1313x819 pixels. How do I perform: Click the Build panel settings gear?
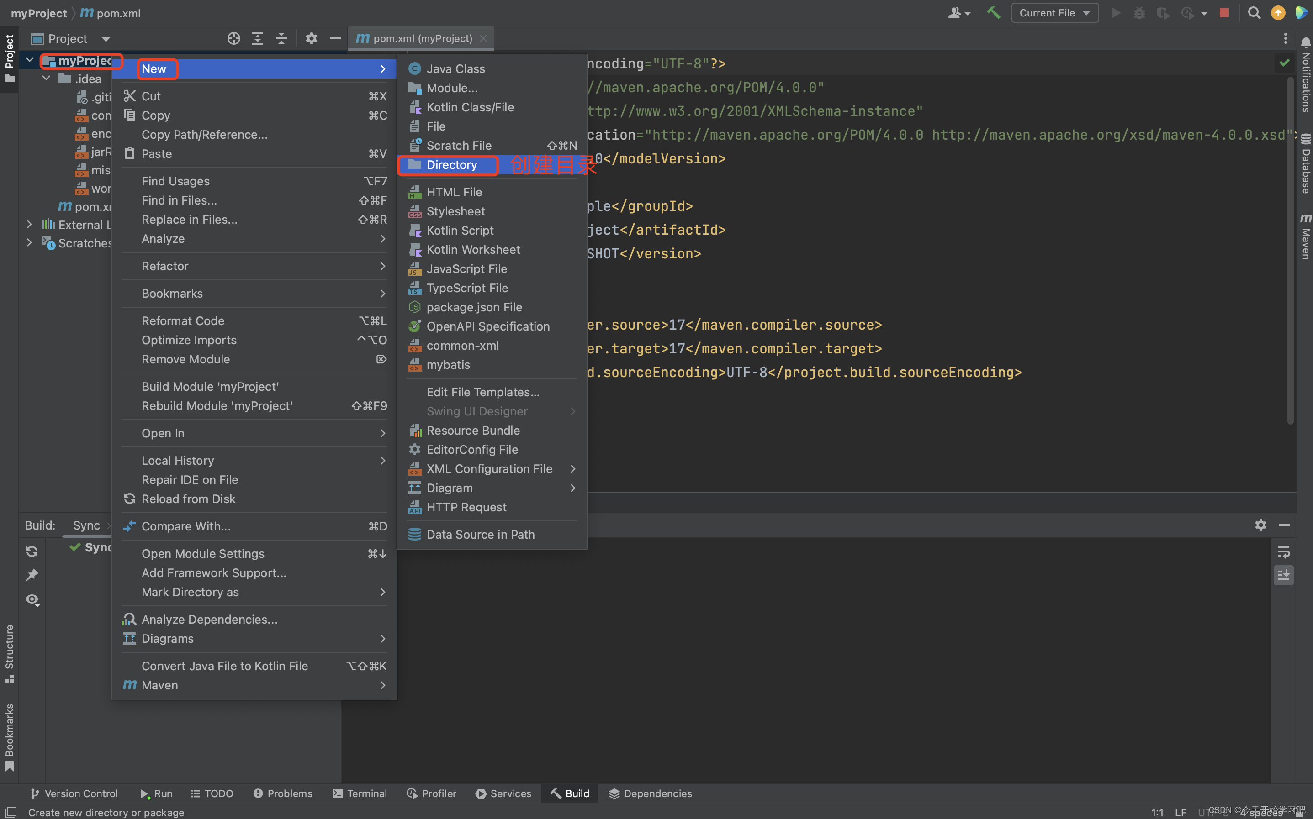tap(1260, 525)
